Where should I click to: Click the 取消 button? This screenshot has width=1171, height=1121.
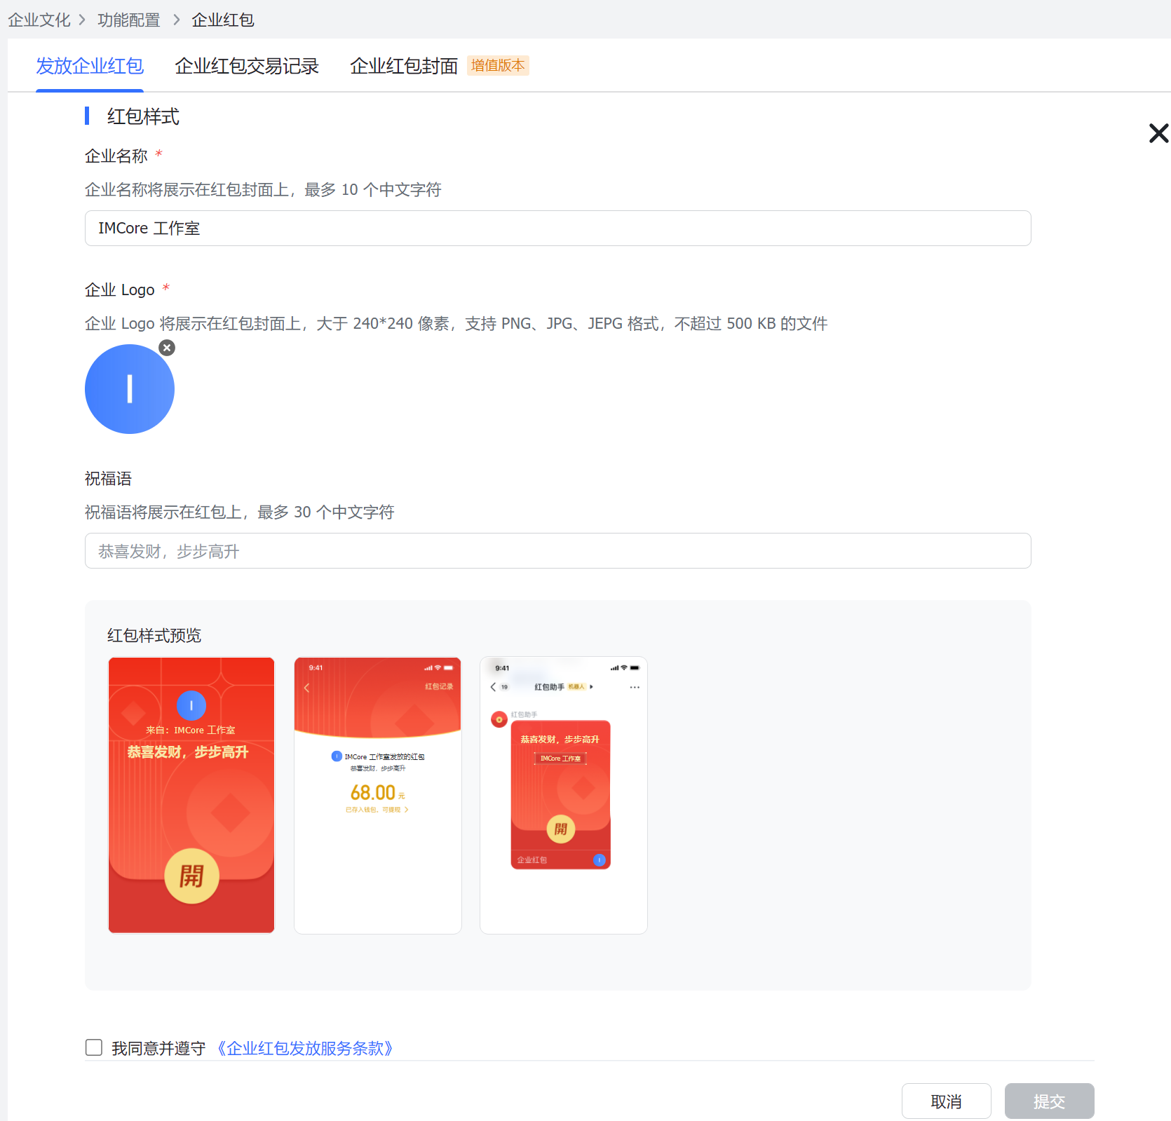point(946,1101)
